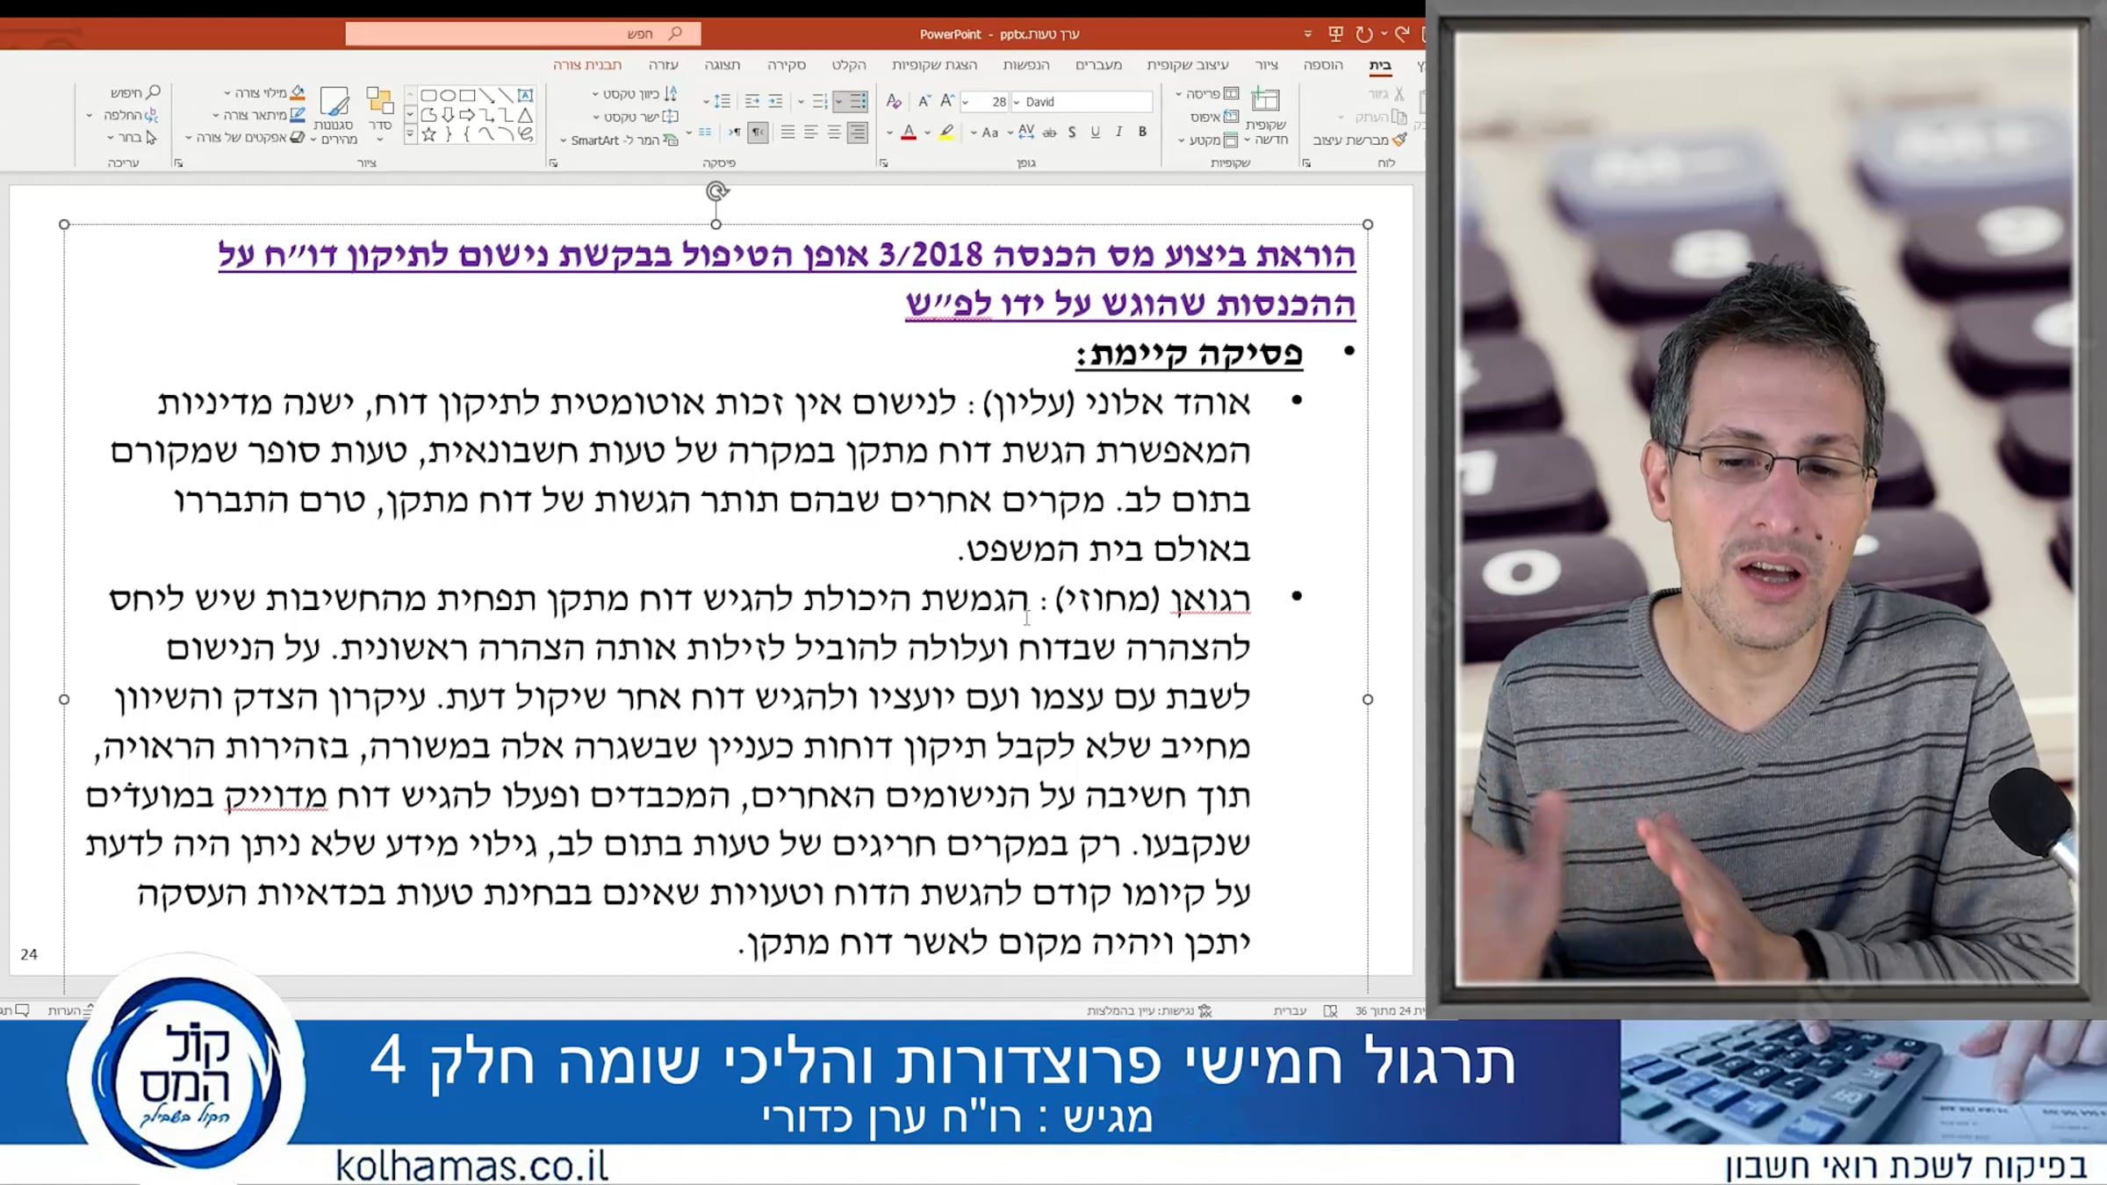Click the Increase Font Size icon
The width and height of the screenshot is (2107, 1185).
(x=946, y=101)
